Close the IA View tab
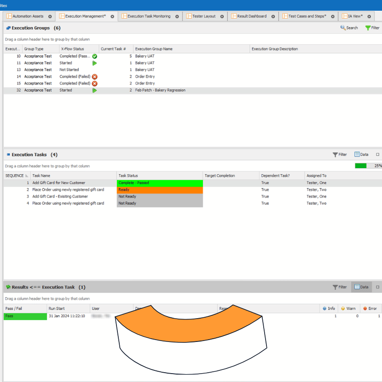This screenshot has width=382, height=382. 369,17
